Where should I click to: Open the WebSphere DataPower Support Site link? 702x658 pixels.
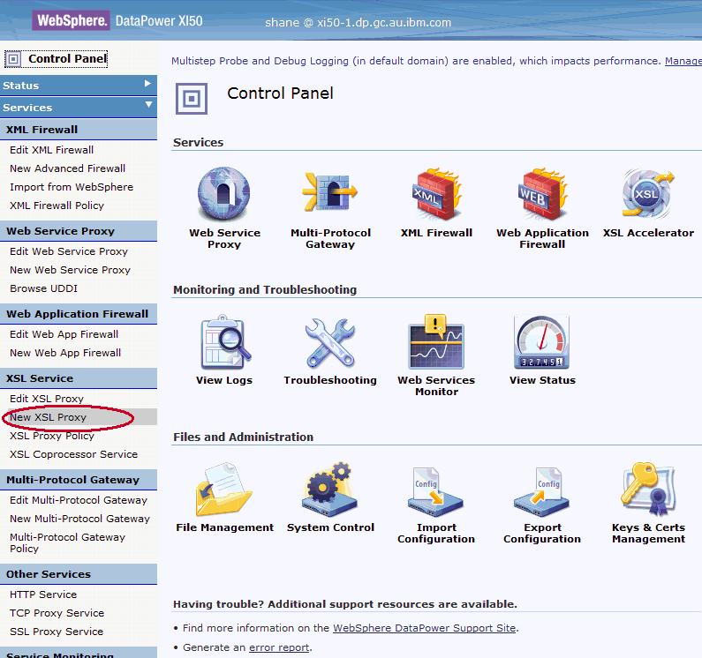[x=425, y=628]
